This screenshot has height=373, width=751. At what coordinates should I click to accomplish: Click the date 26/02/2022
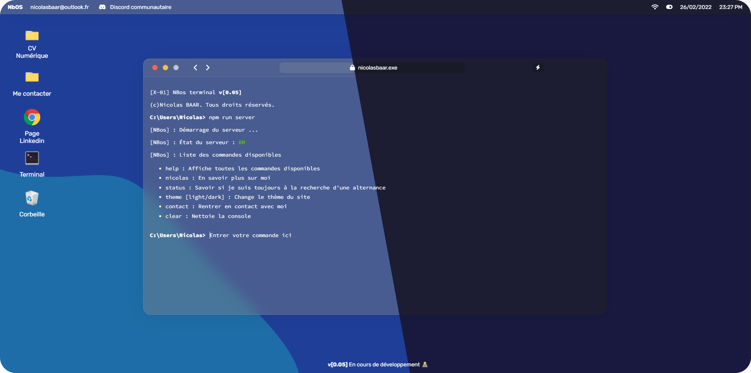point(695,7)
